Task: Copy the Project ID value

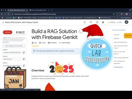Action: click(24, 65)
